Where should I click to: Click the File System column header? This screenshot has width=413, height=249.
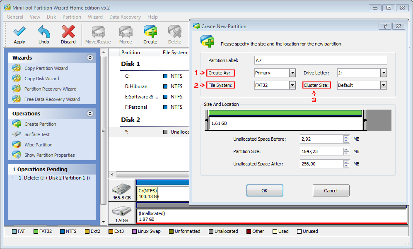[x=175, y=53]
